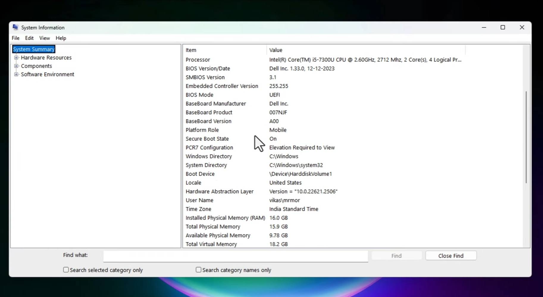Image resolution: width=543 pixels, height=297 pixels.
Task: Select the Boot Device row
Action: point(324,174)
